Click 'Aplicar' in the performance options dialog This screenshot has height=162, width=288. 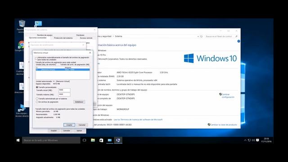pyautogui.click(x=79, y=130)
